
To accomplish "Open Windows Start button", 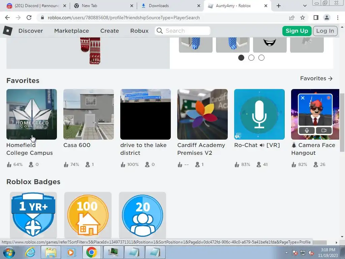I will [8, 252].
